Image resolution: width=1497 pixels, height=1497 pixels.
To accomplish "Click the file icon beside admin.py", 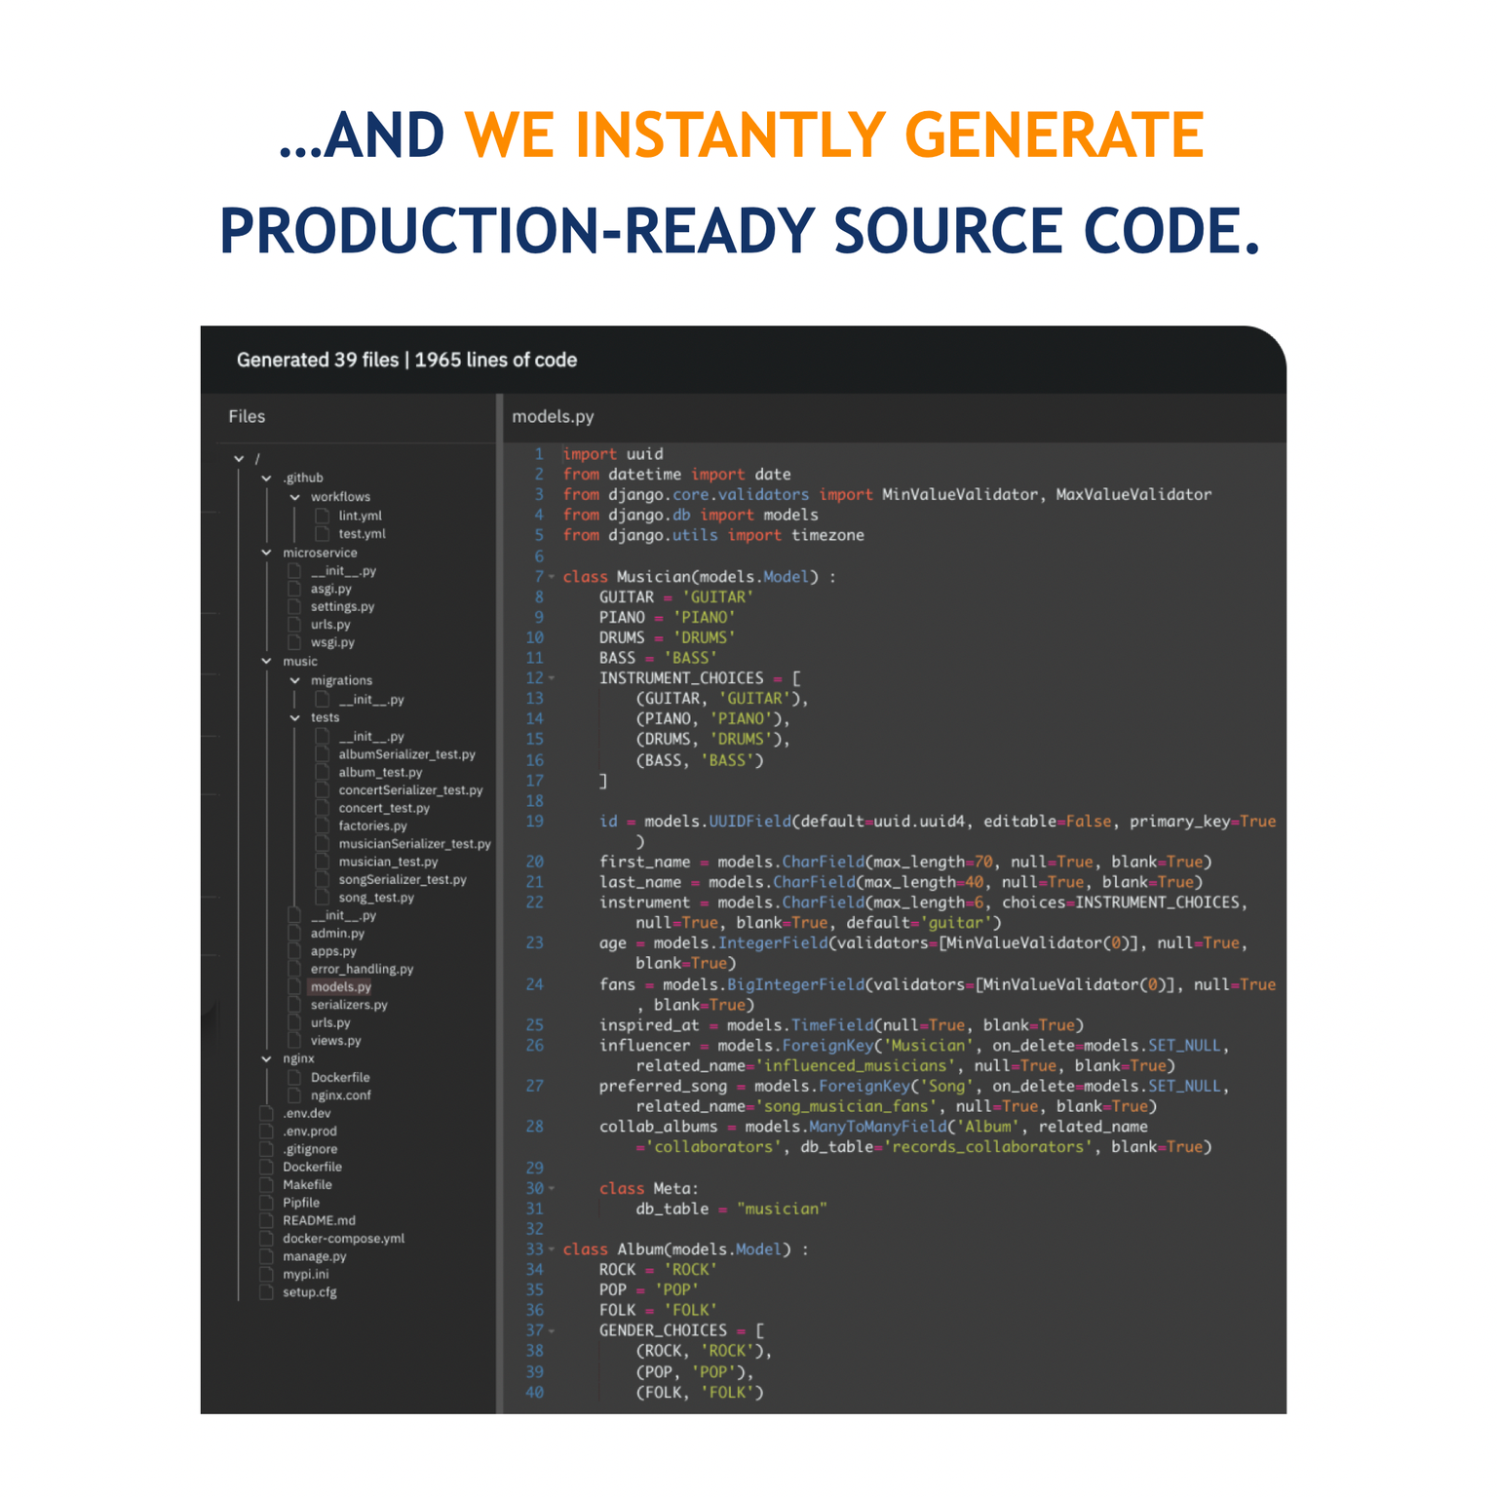I will point(293,933).
